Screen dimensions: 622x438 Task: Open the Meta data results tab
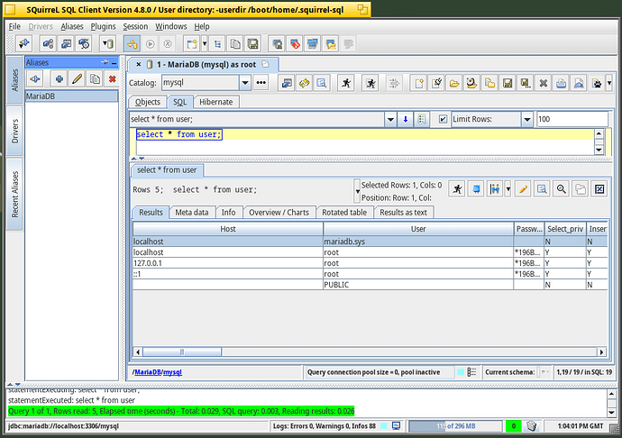pyautogui.click(x=192, y=213)
